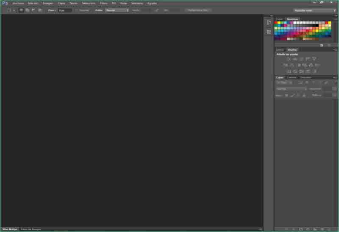Click the Desvanecer input field
The image size is (339, 232).
pyautogui.click(x=64, y=10)
